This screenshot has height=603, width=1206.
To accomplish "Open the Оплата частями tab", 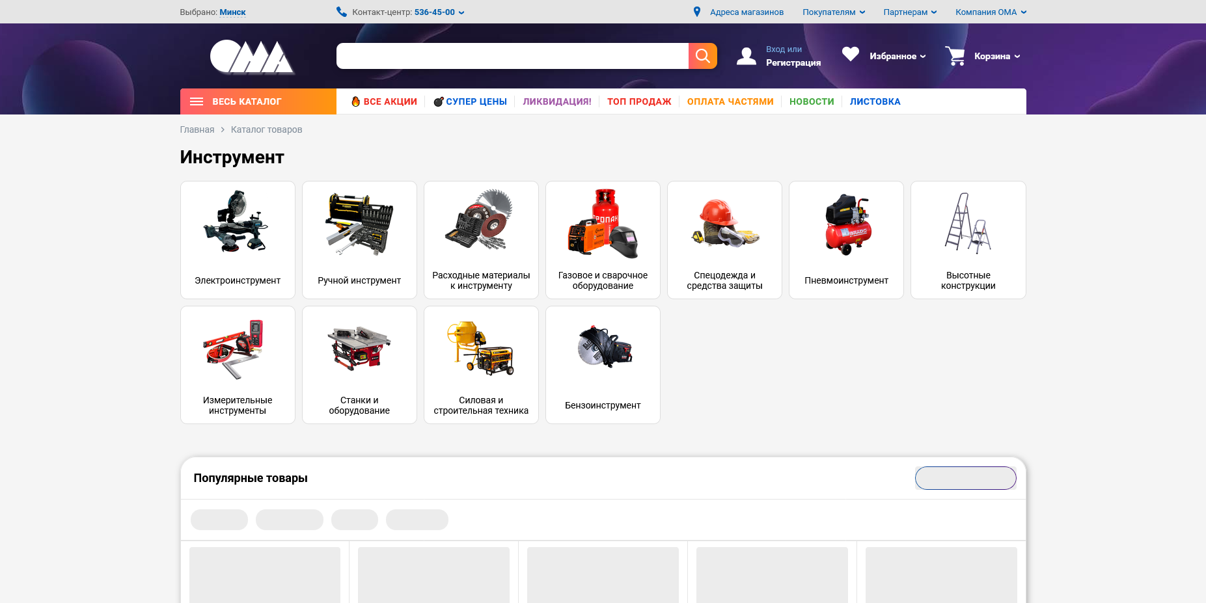I will [730, 101].
